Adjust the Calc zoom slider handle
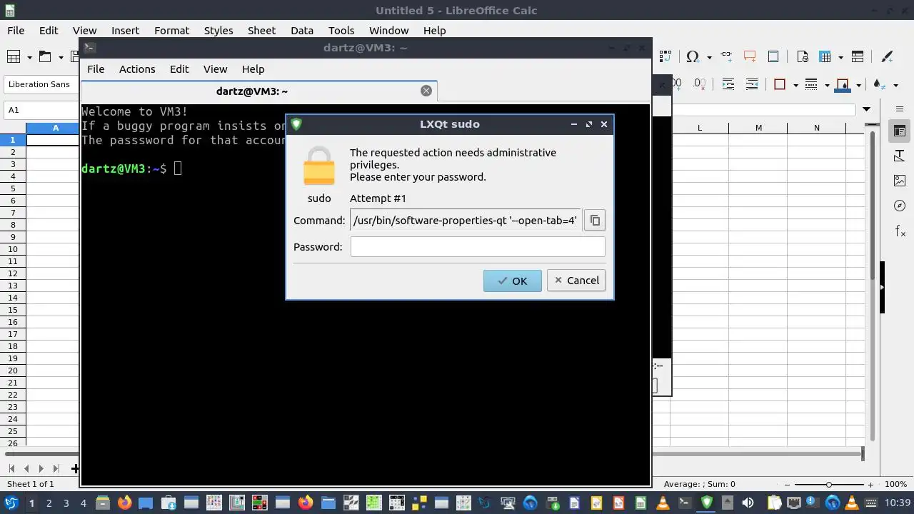 tap(829, 485)
